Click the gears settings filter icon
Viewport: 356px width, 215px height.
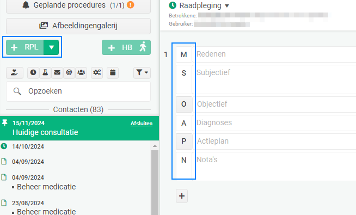[x=97, y=72]
